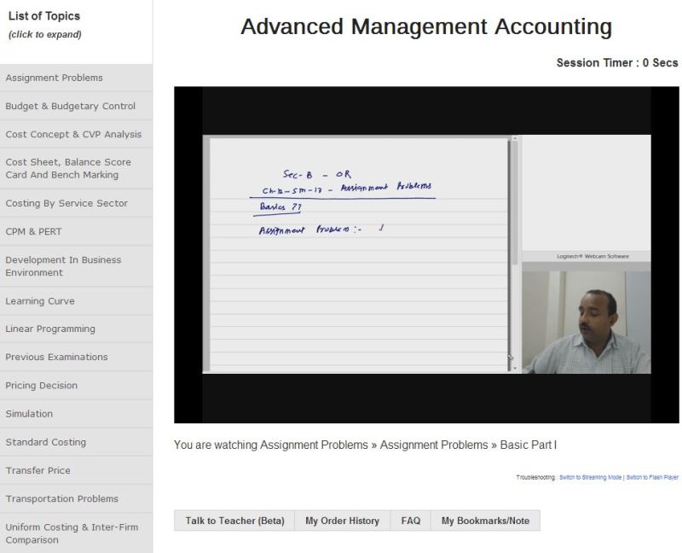Open Development In Business Environment topic
Viewport: 682px width, 553px height.
coord(63,266)
